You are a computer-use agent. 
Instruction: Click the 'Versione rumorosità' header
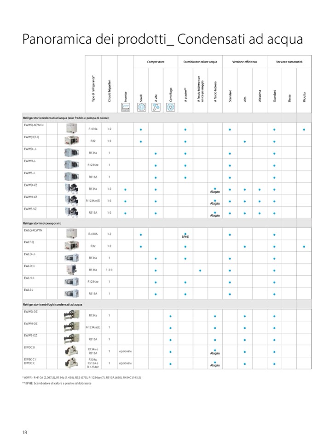[x=289, y=61]
